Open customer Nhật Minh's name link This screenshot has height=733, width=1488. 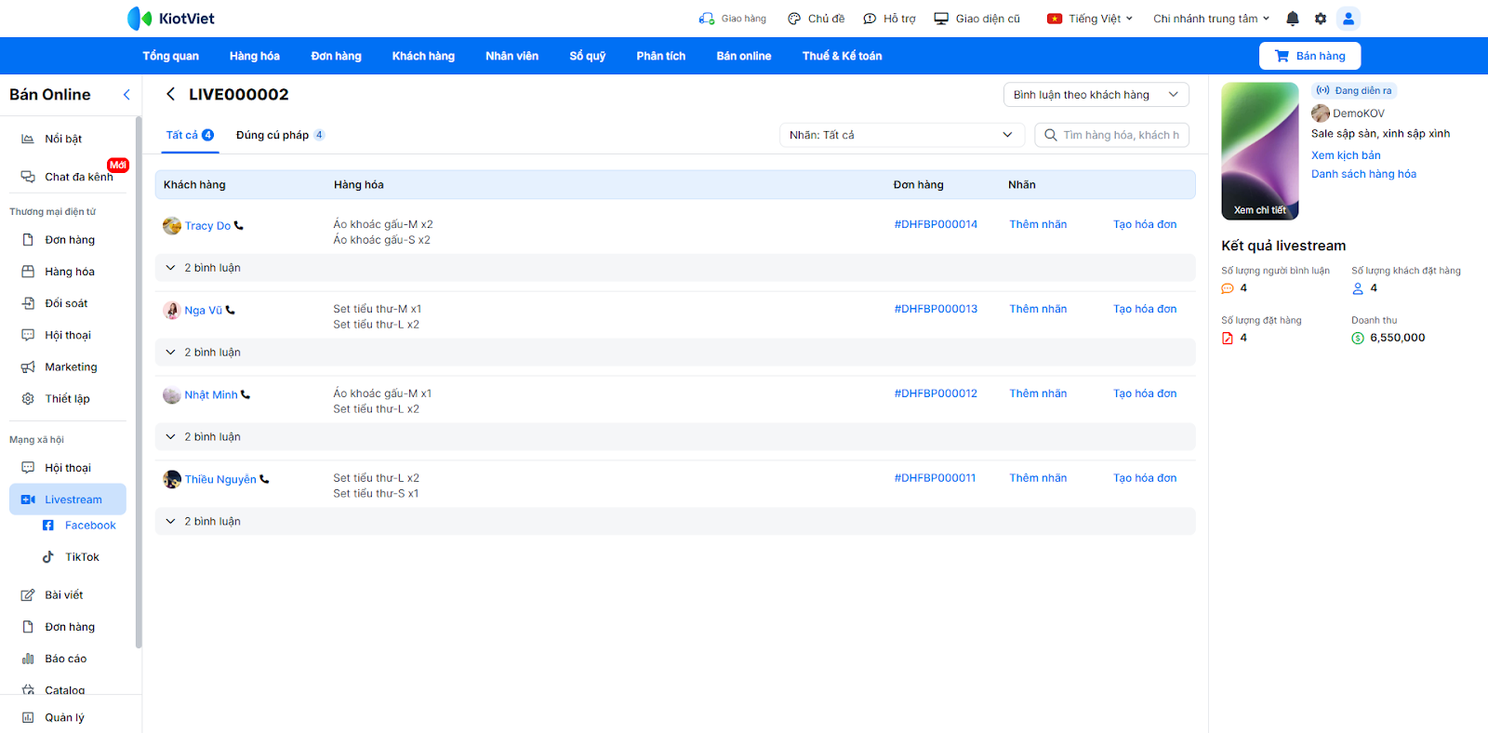tap(211, 394)
